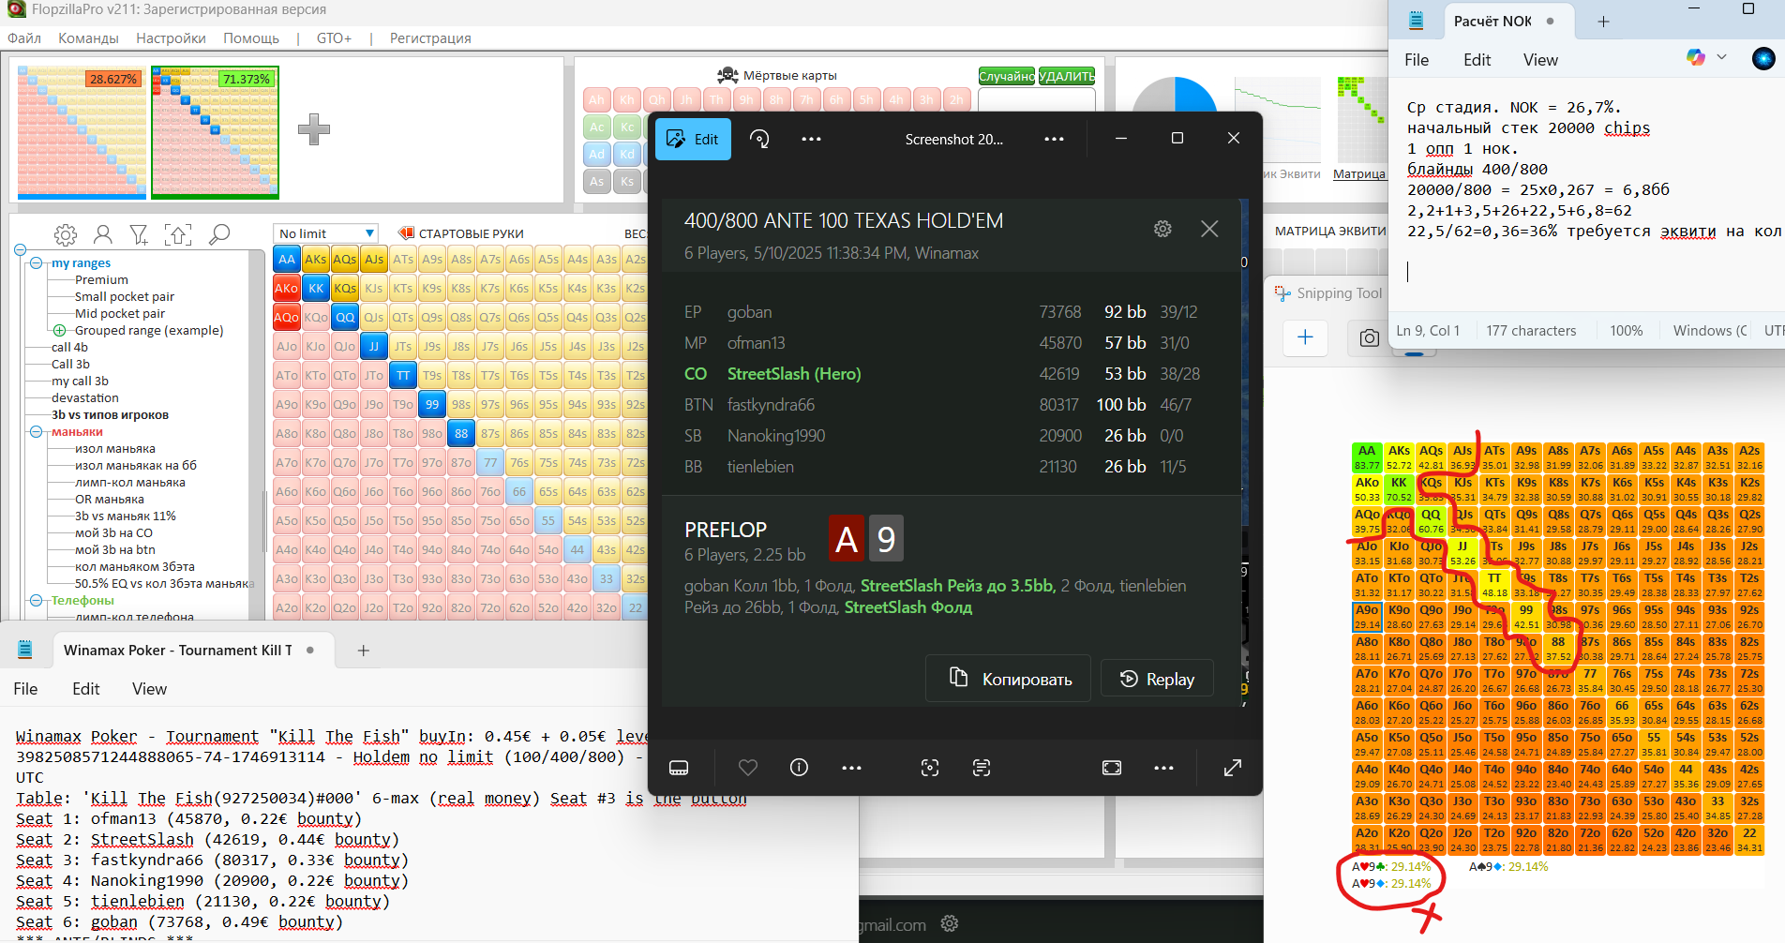Add a new range with the plus icon
The width and height of the screenshot is (1785, 943).
[x=314, y=129]
